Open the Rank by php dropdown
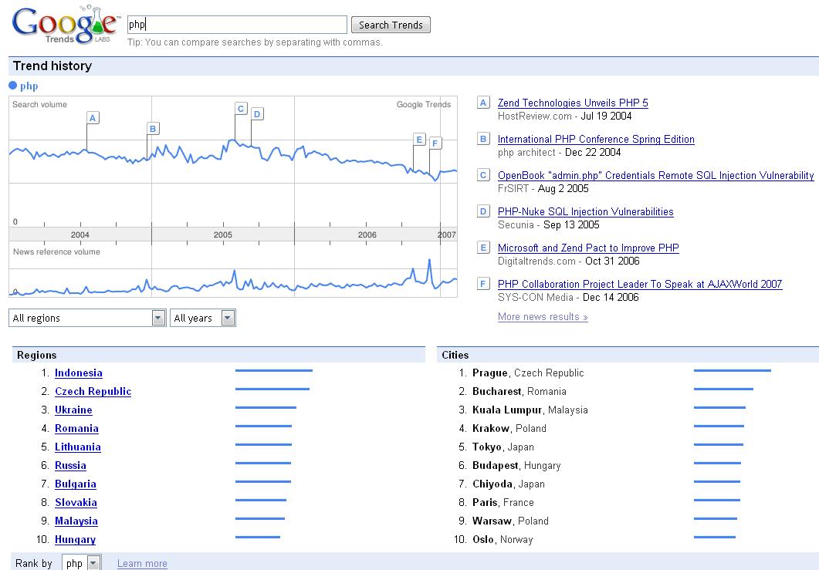Screen dimensions: 819x570 (x=82, y=563)
